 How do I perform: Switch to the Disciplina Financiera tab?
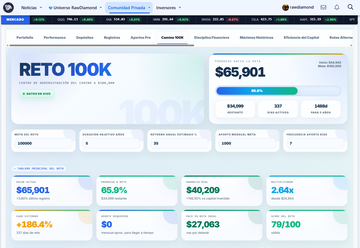(212, 38)
